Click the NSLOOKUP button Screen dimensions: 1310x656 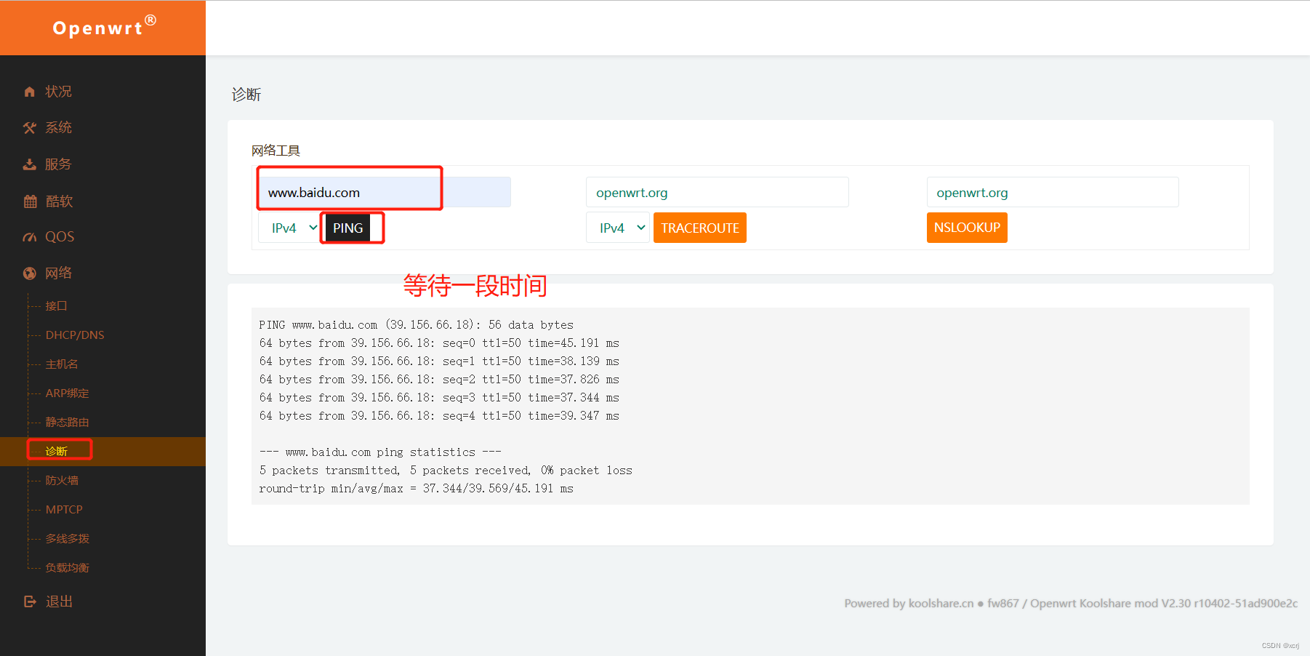click(x=967, y=228)
